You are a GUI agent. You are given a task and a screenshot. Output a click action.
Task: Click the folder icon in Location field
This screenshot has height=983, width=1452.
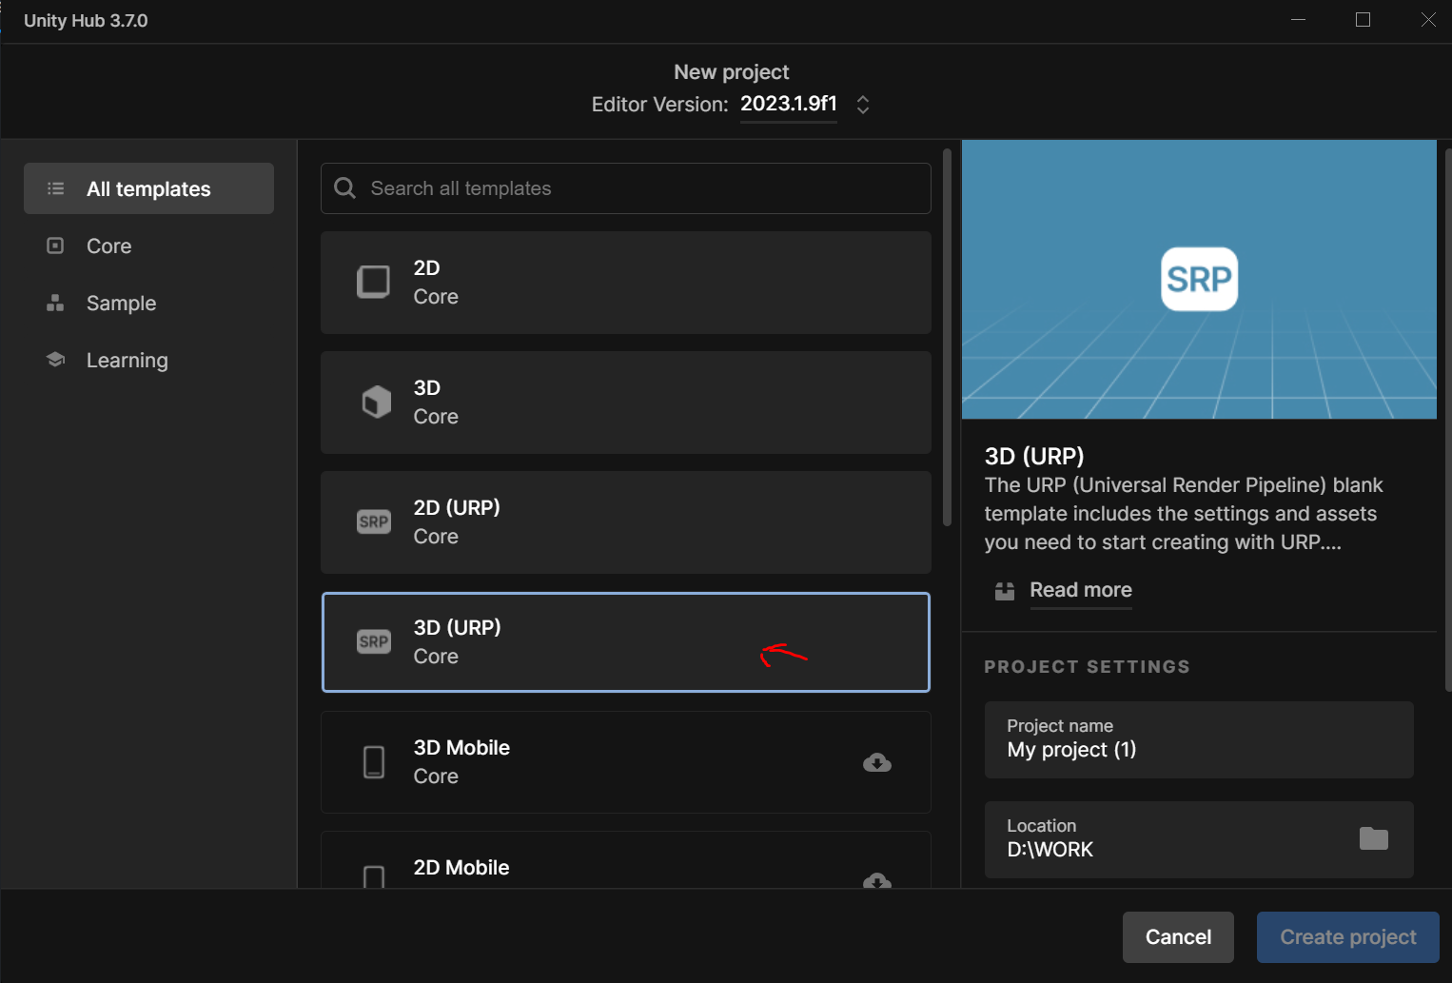click(1373, 838)
